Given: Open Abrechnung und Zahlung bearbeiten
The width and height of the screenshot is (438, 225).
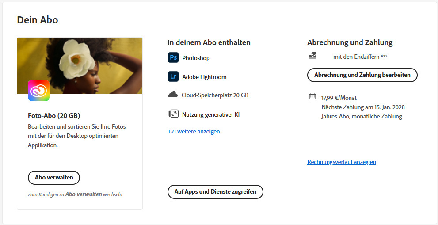Looking at the screenshot, I should click(362, 75).
